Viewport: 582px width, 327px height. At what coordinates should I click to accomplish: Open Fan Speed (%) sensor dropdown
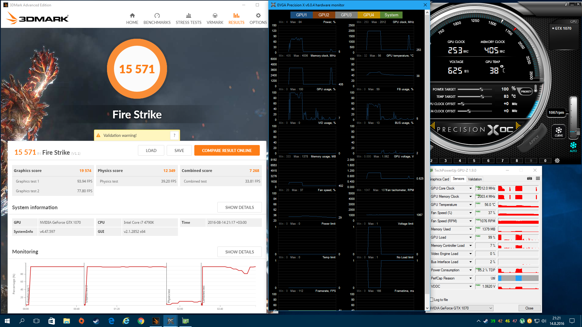click(470, 213)
